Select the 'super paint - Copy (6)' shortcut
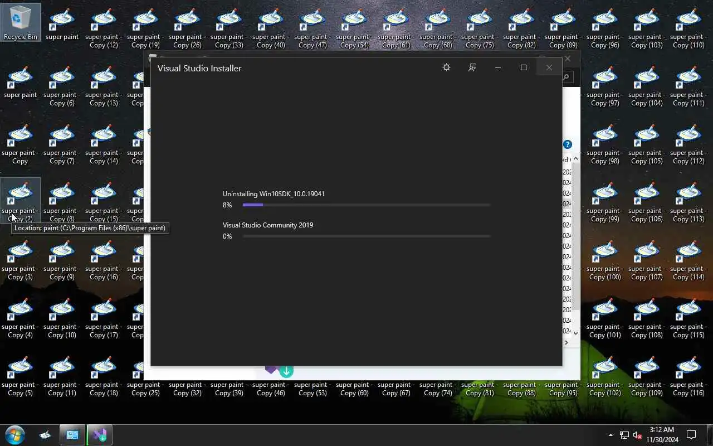The width and height of the screenshot is (713, 446). point(62,86)
